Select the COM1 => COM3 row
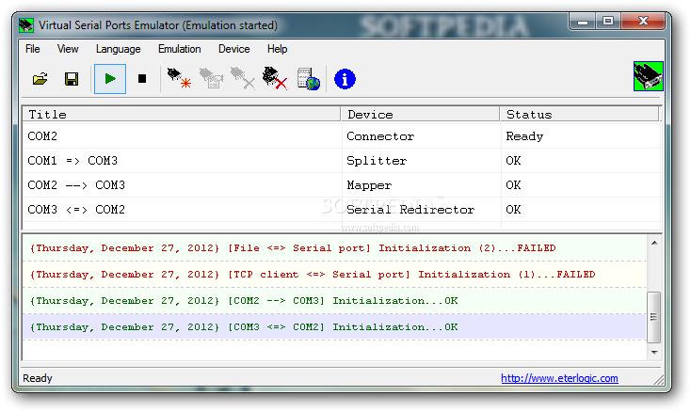 [342, 161]
